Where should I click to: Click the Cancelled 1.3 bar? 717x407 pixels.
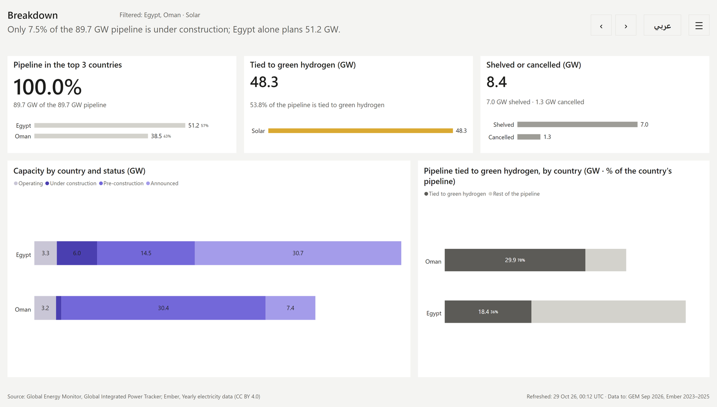529,137
